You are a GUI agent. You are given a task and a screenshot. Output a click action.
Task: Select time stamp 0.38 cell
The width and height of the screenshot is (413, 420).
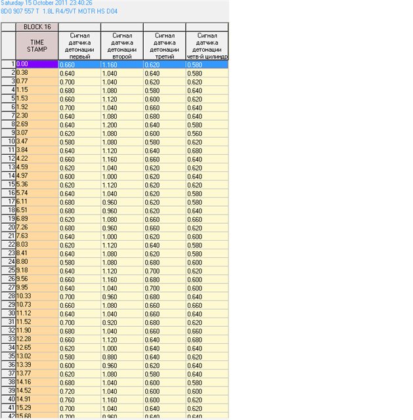[x=37, y=73]
